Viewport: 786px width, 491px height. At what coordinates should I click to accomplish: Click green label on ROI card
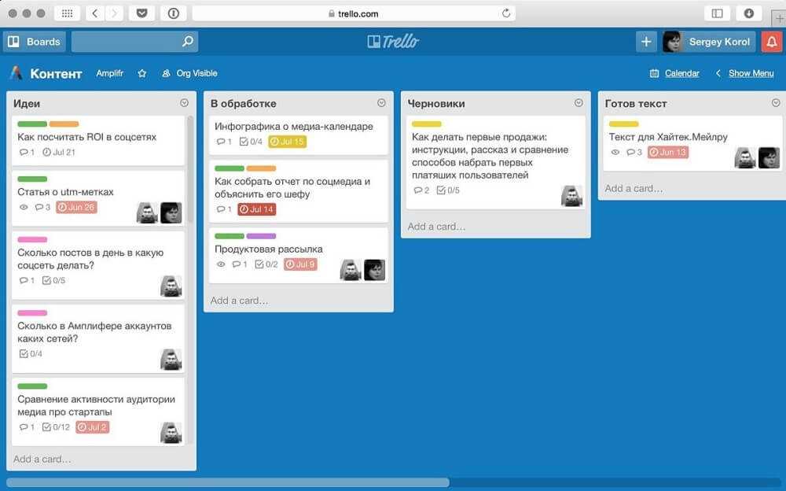pyautogui.click(x=32, y=124)
